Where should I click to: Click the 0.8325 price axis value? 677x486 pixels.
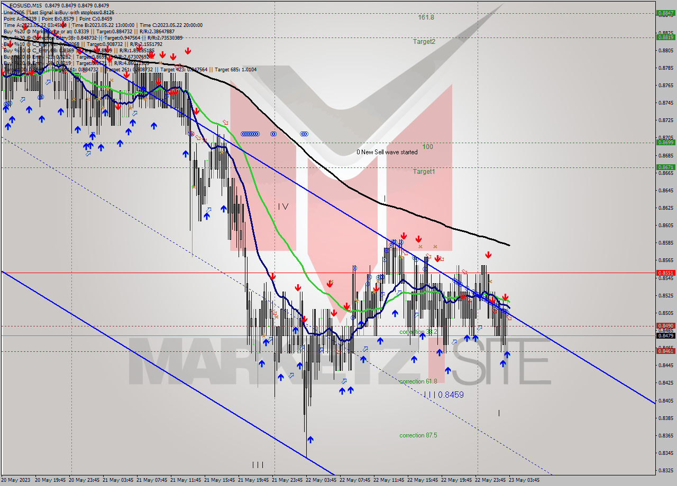[x=666, y=470]
